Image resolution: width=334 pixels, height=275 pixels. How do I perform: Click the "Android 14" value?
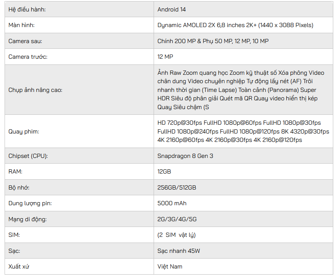pyautogui.click(x=172, y=9)
